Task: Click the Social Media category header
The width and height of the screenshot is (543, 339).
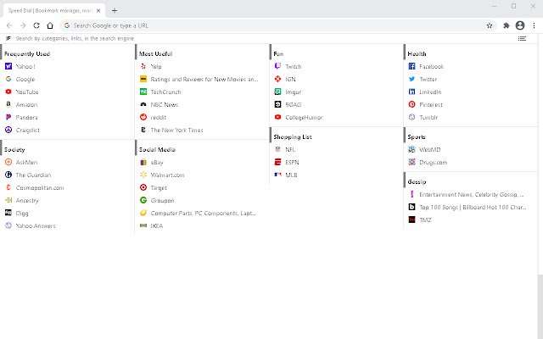Action: (157, 150)
